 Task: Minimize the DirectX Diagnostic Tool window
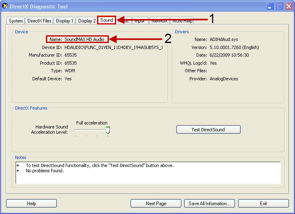coord(270,6)
